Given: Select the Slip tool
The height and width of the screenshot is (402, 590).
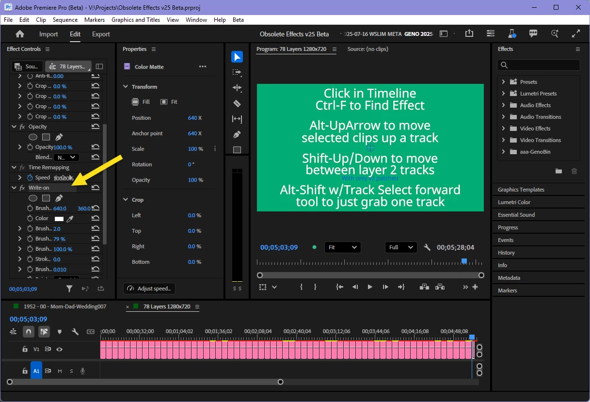Looking at the screenshot, I should tap(237, 119).
